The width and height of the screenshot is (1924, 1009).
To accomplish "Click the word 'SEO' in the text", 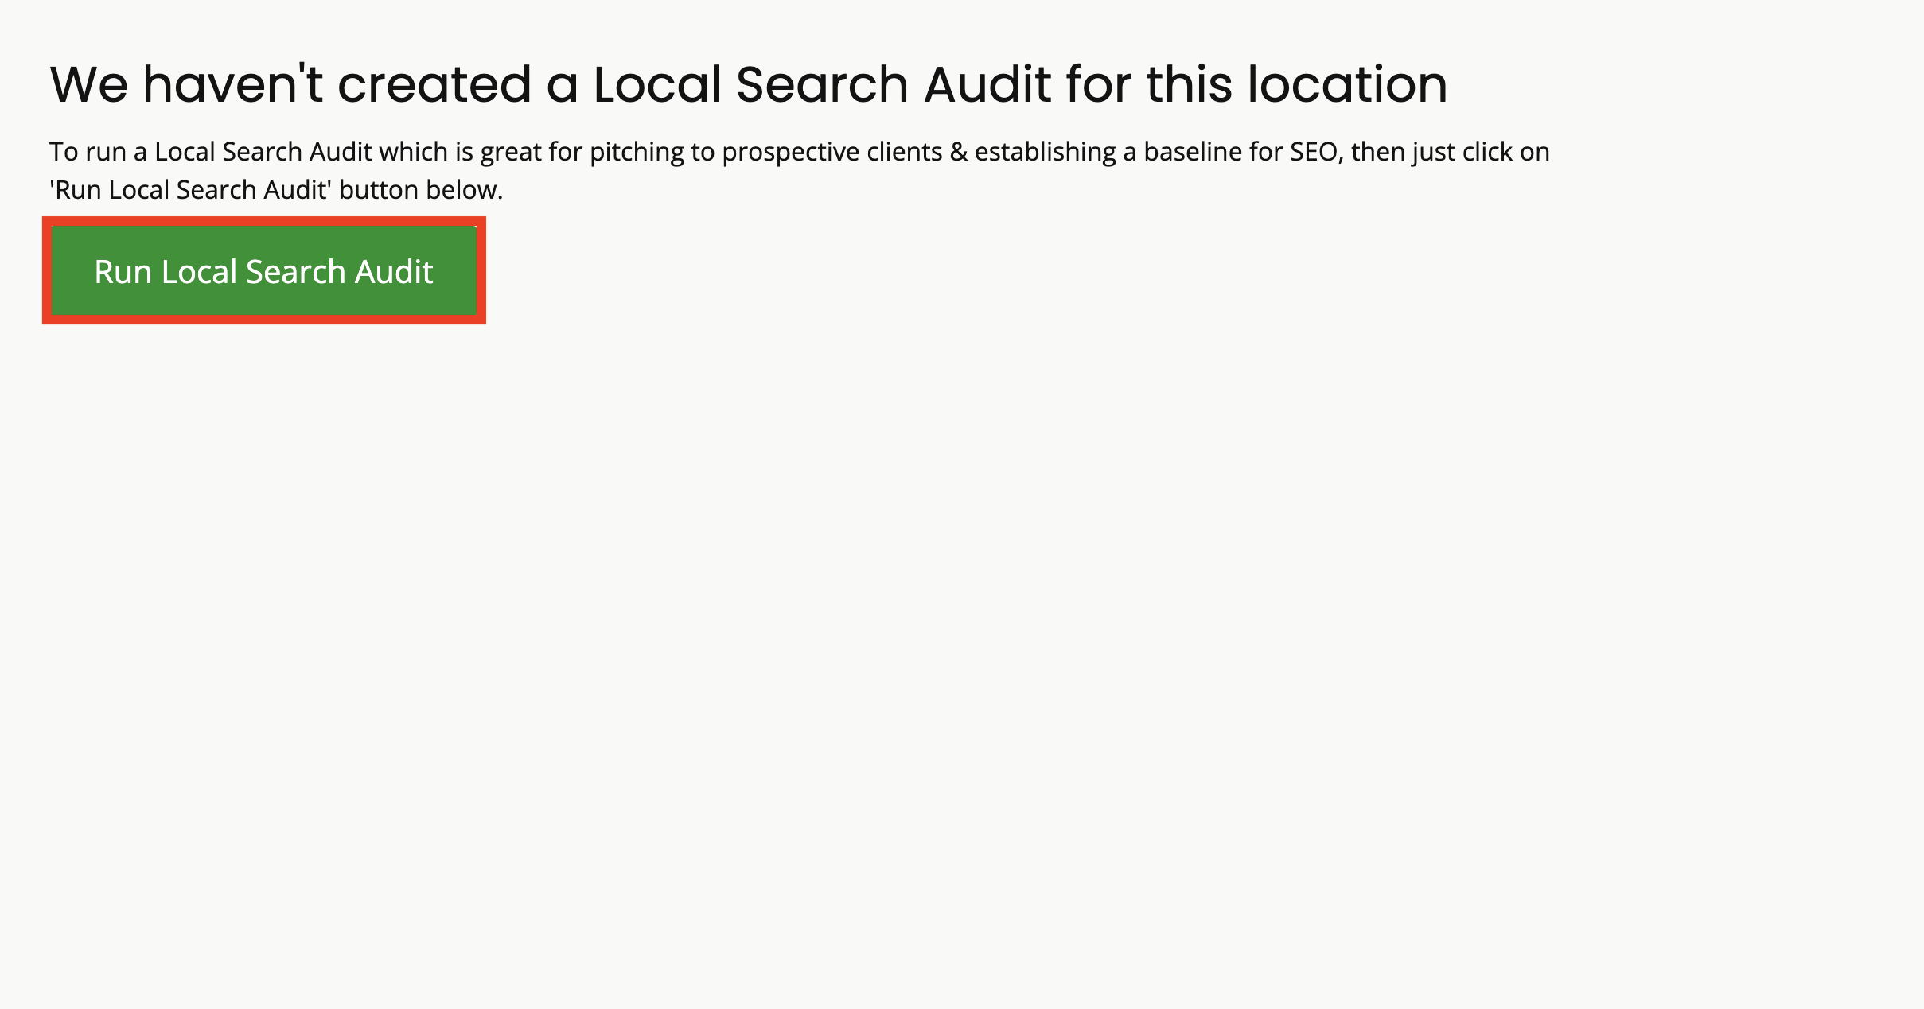I will point(1315,150).
